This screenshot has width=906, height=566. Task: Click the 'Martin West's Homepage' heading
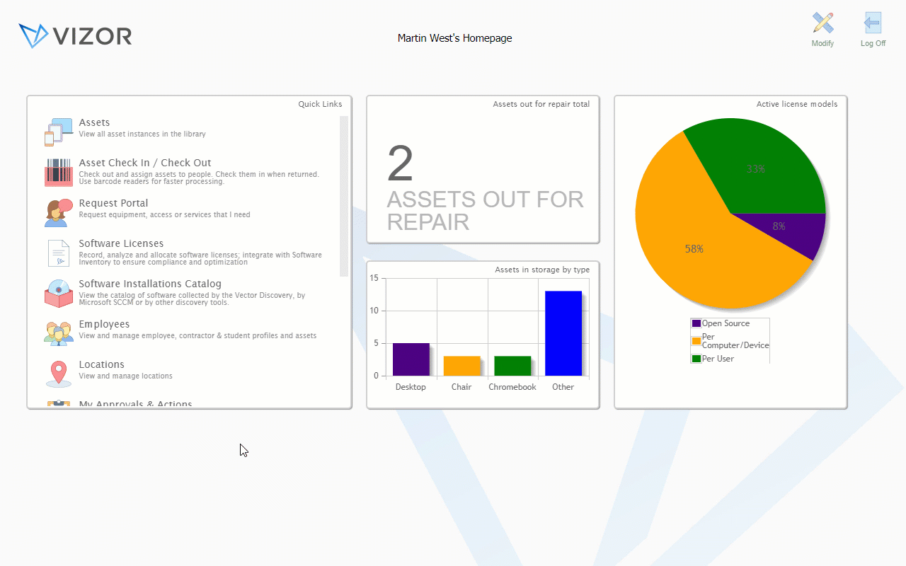[x=454, y=38]
